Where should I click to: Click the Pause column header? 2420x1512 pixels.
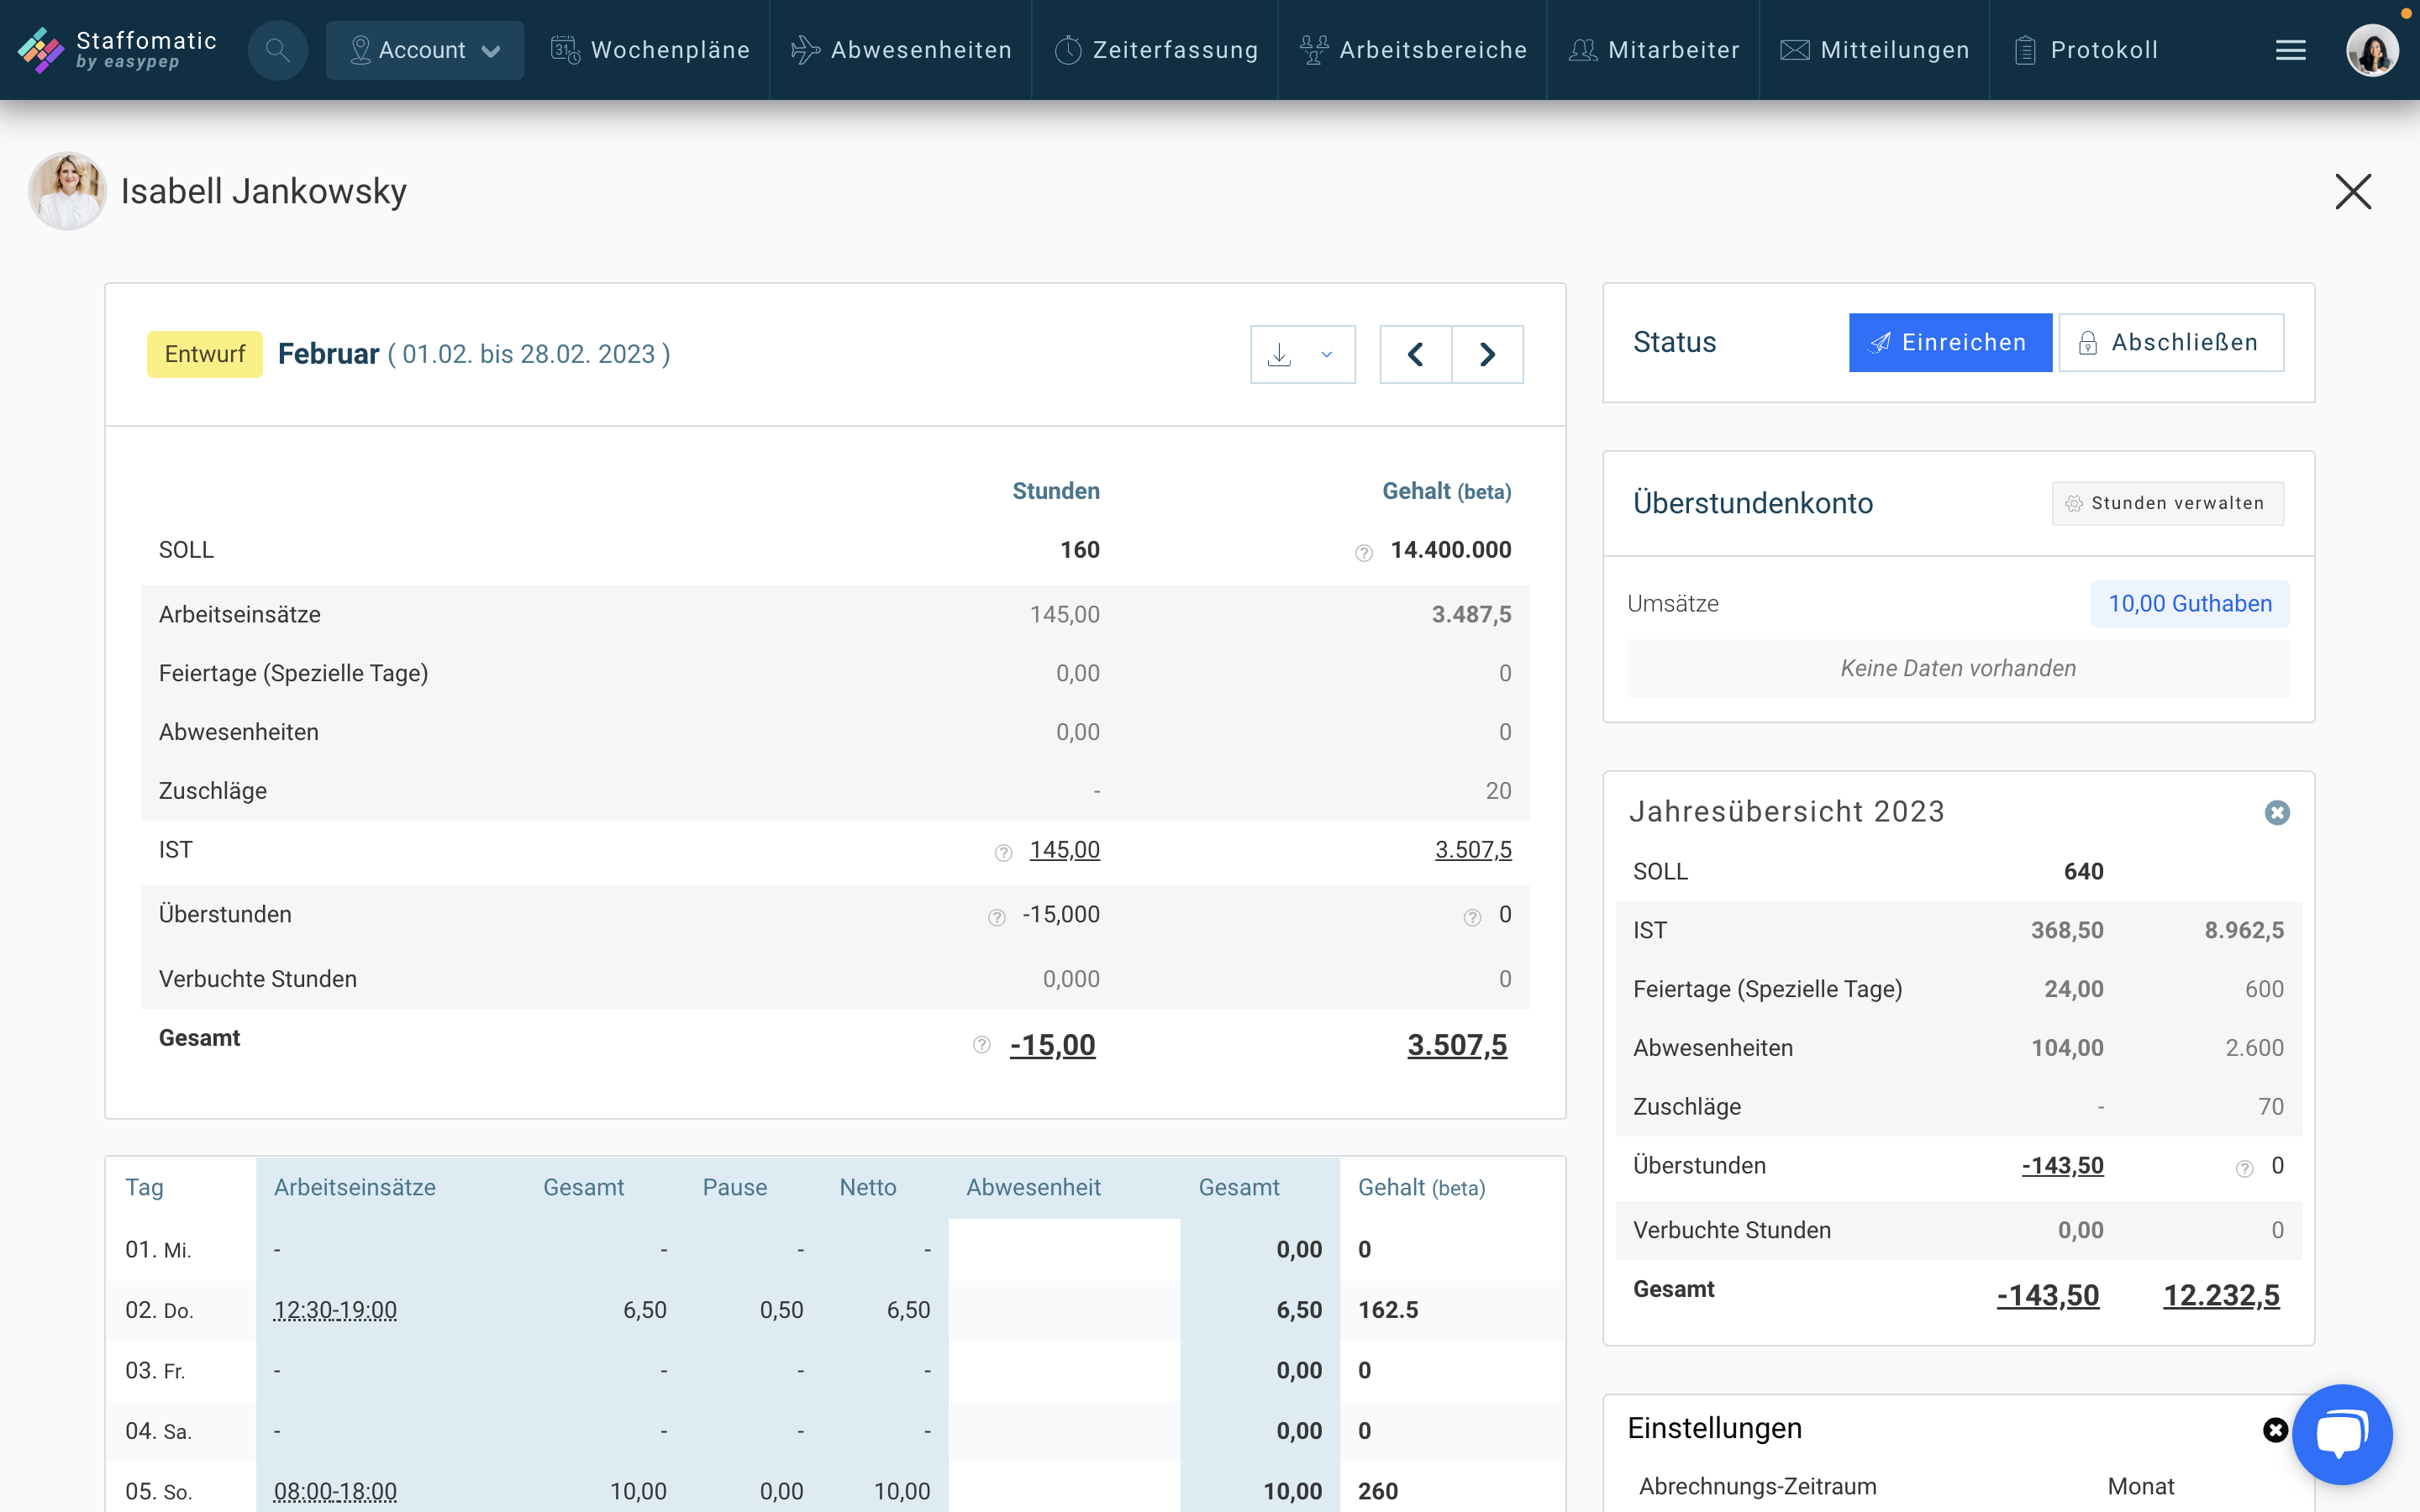coord(735,1187)
